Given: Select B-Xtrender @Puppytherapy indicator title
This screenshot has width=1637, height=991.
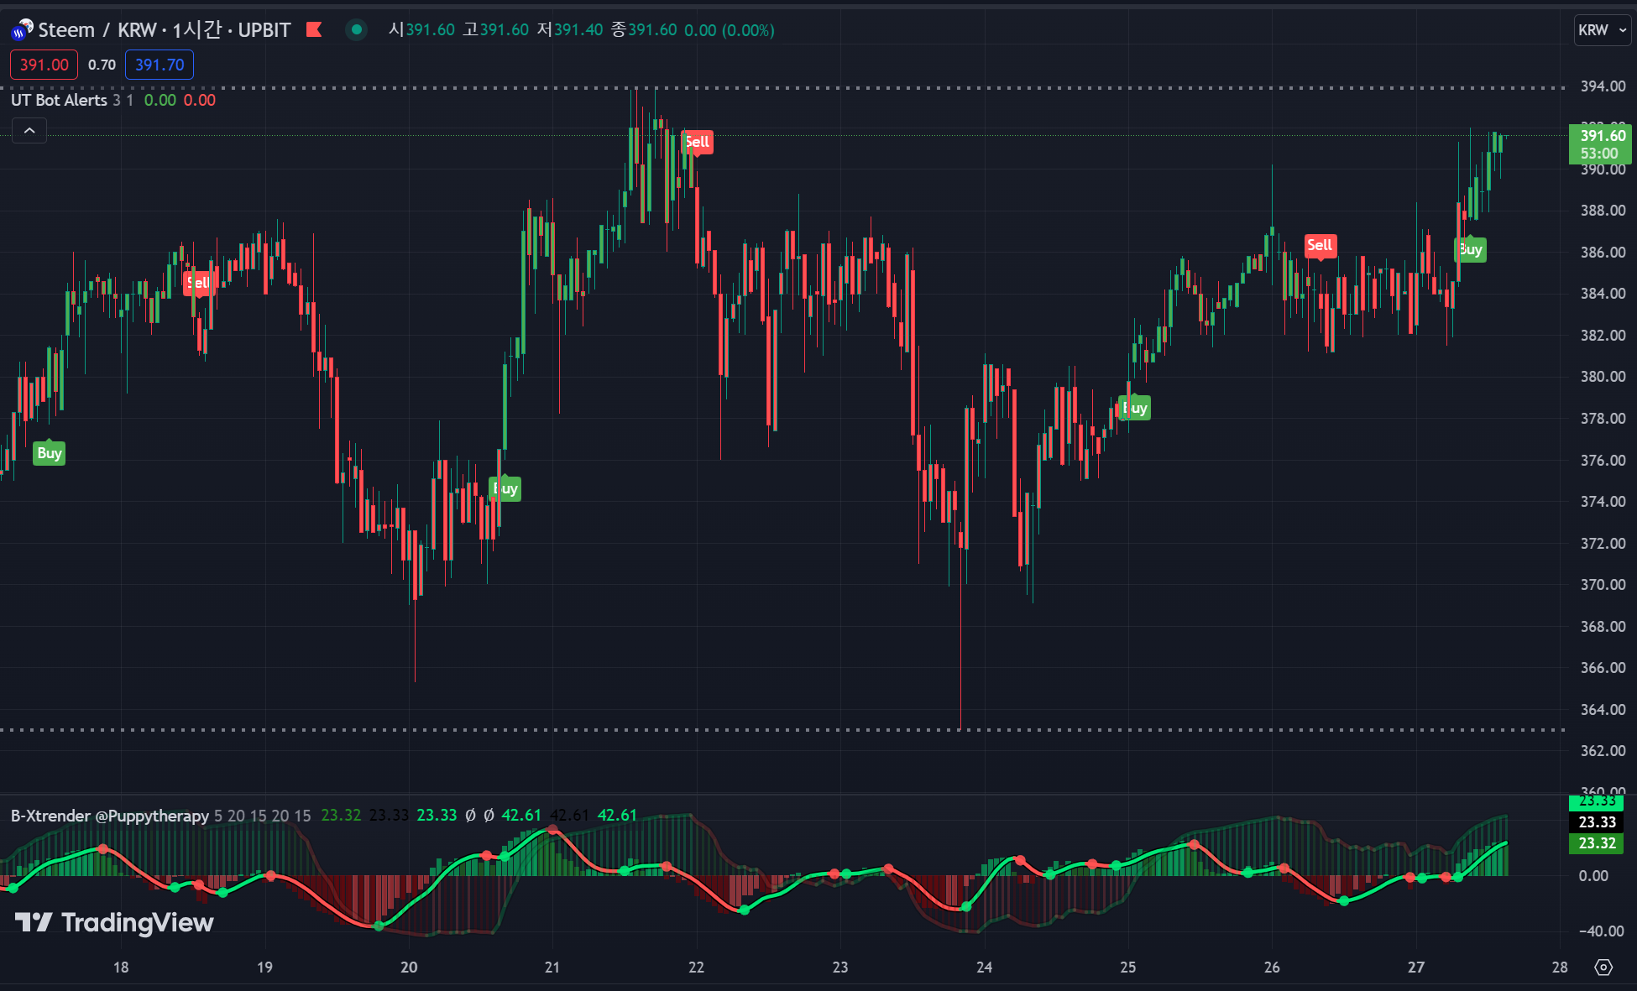Looking at the screenshot, I should (x=109, y=816).
